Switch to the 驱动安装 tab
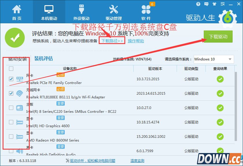Screen dimensions: 243x166 (x=18, y=59)
